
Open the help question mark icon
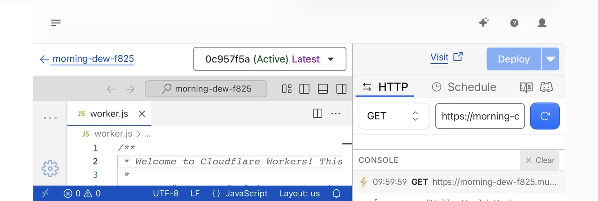[x=514, y=23]
